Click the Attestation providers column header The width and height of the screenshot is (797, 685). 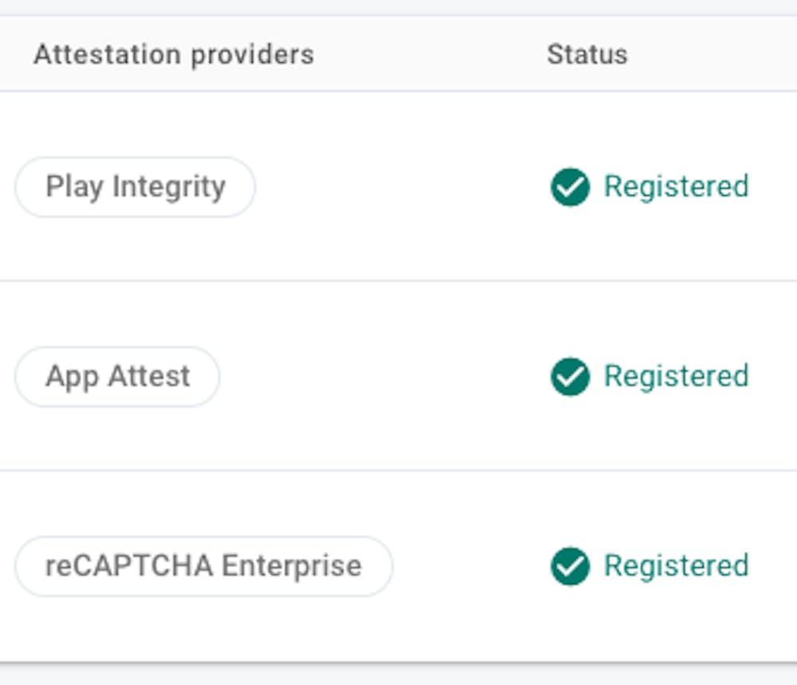point(173,55)
